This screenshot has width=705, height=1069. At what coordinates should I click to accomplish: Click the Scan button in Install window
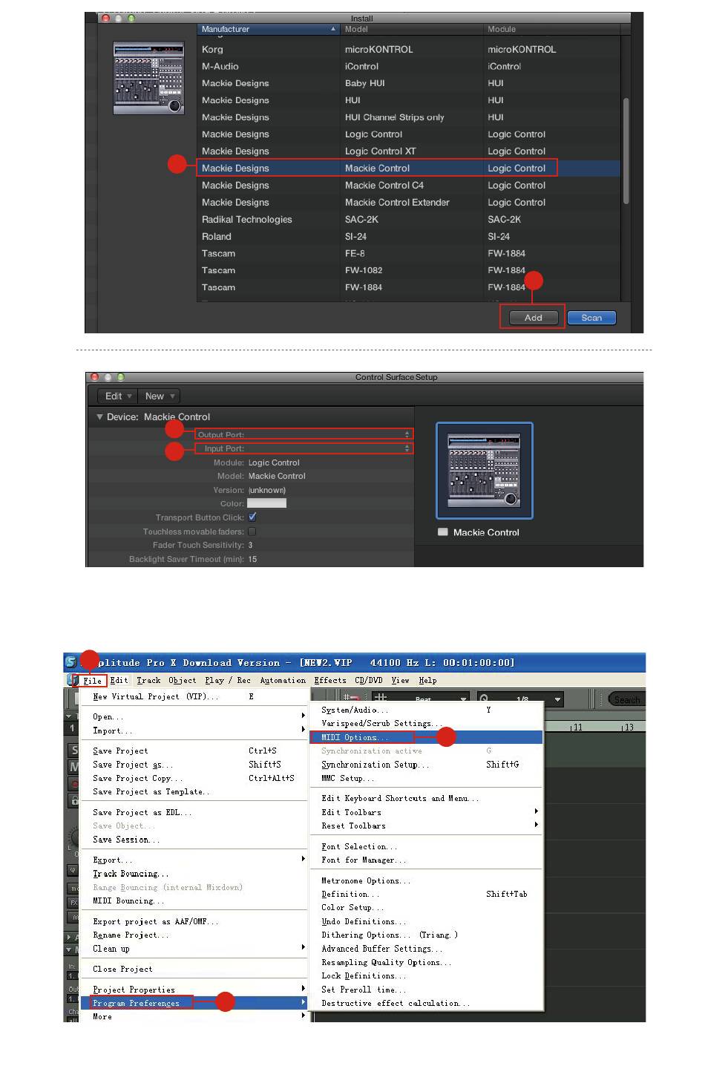[591, 318]
